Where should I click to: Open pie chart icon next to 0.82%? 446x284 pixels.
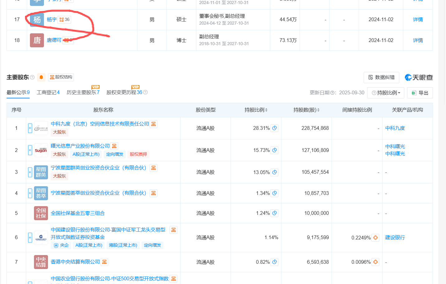pyautogui.click(x=274, y=262)
